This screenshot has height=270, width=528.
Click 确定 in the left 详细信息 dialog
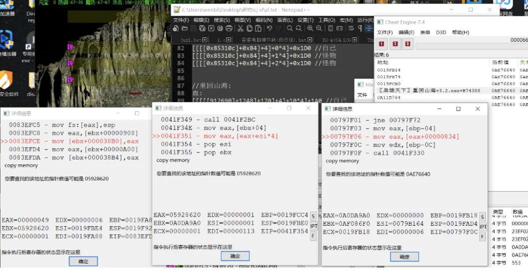pyautogui.click(x=83, y=261)
